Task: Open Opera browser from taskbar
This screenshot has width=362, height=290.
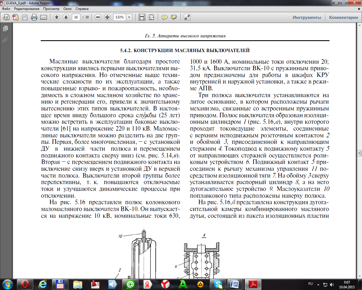Action: tap(25, 284)
